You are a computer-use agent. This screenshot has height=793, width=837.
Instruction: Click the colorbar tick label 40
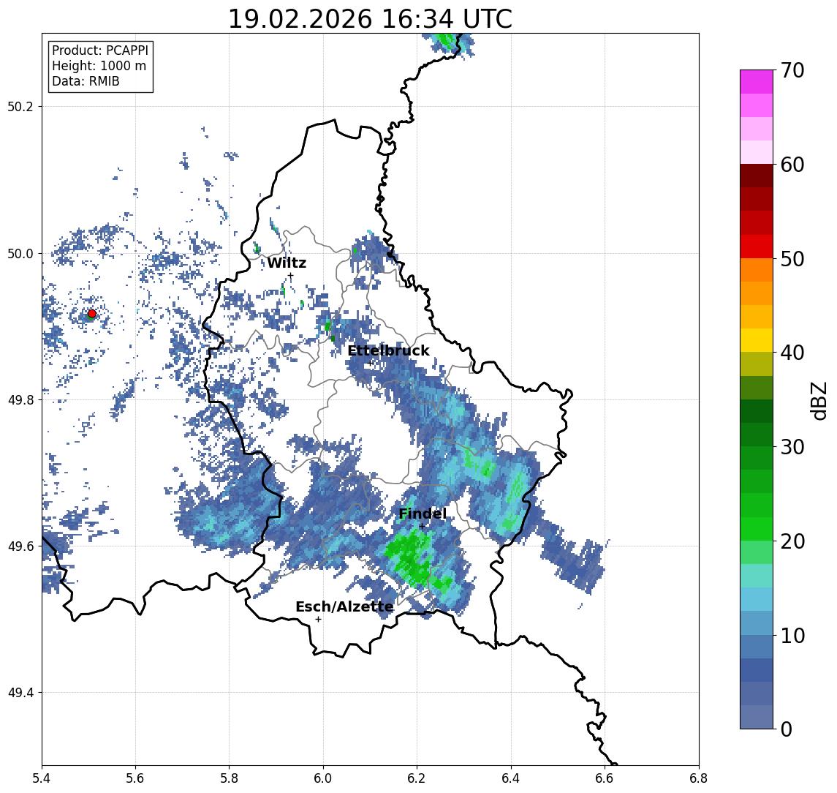coord(792,353)
